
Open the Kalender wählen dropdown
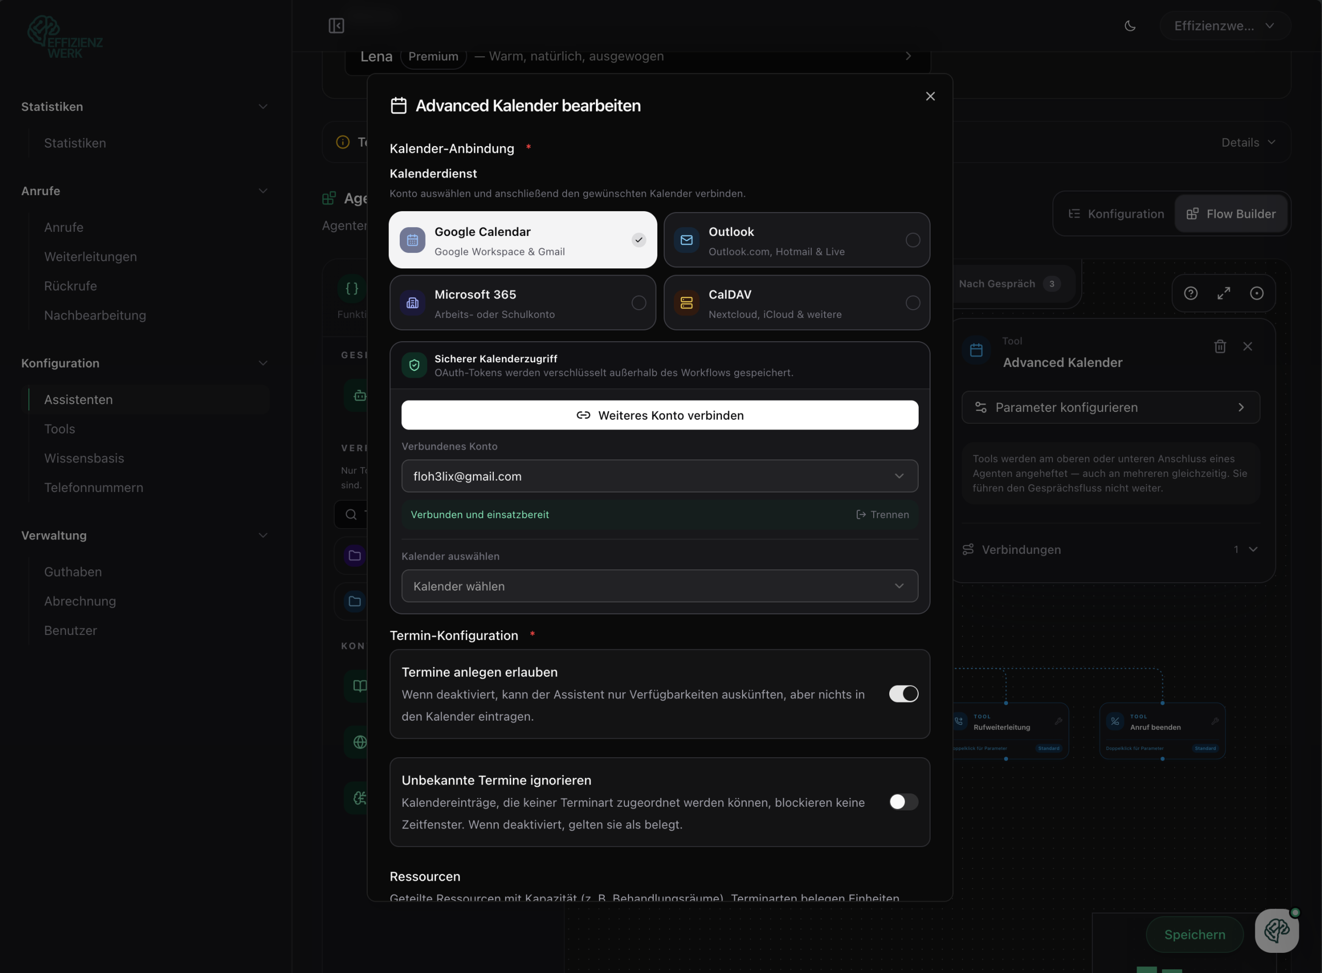click(660, 586)
